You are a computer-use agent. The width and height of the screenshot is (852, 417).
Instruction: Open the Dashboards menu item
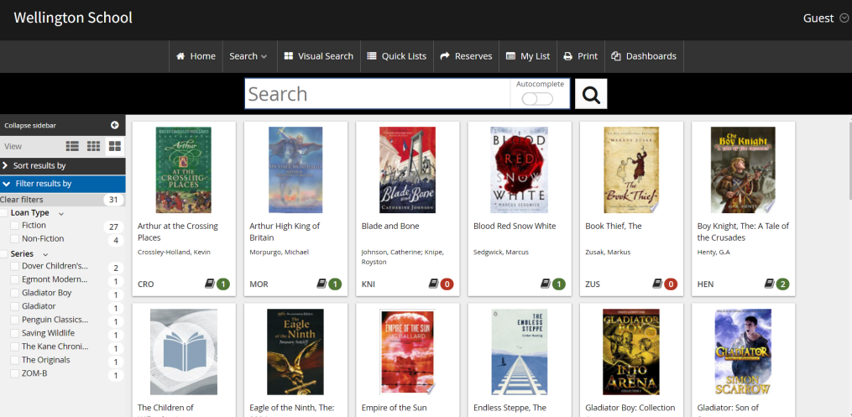point(643,56)
